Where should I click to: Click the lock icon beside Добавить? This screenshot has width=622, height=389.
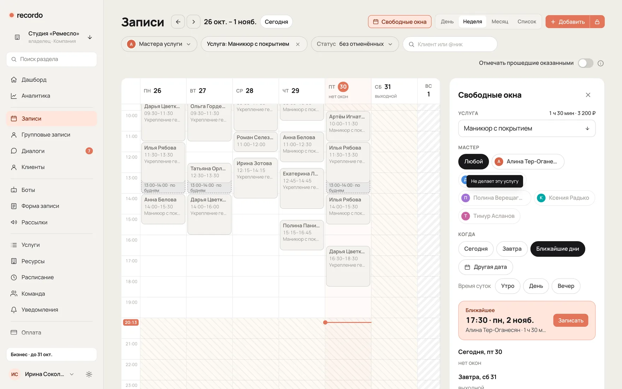point(597,22)
